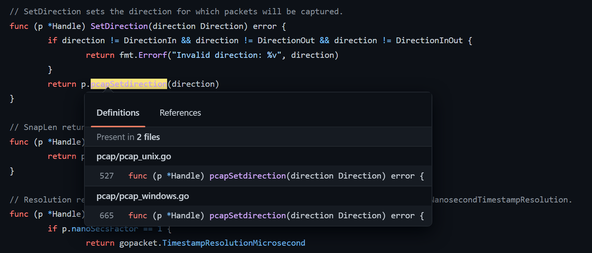Select pcapSetdirection in the line 527 result
592x253 pixels.
point(247,176)
